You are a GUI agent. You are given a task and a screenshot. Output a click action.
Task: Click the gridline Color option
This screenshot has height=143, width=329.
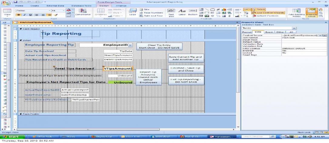pyautogui.click(x=116, y=16)
